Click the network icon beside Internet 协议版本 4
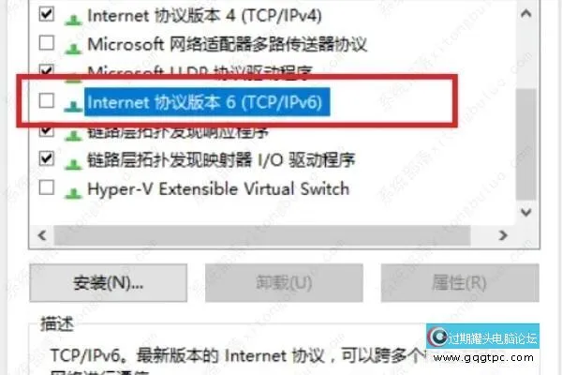The image size is (562, 375). tap(73, 20)
